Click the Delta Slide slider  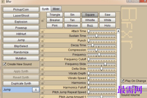point(101,69)
